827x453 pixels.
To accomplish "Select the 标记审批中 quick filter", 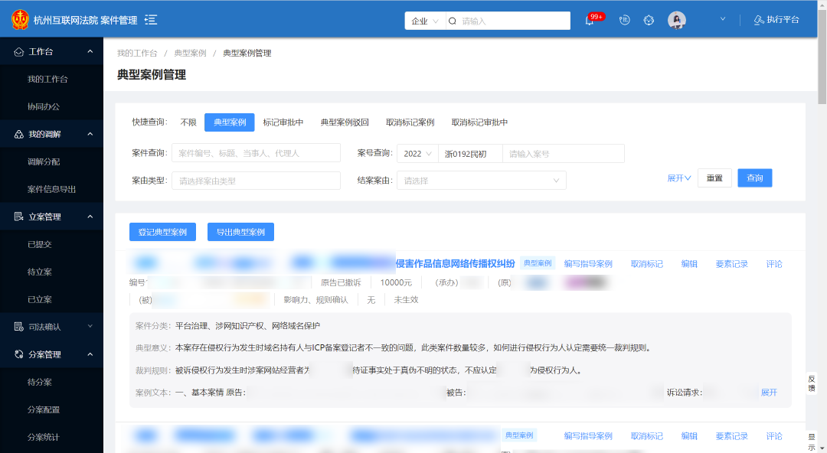I will [283, 122].
